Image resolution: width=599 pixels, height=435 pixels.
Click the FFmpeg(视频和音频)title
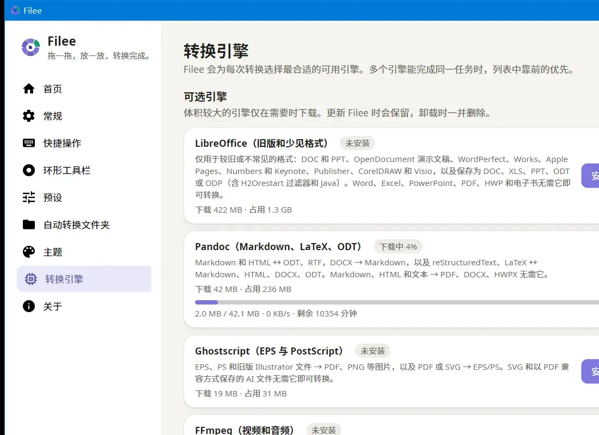point(245,430)
